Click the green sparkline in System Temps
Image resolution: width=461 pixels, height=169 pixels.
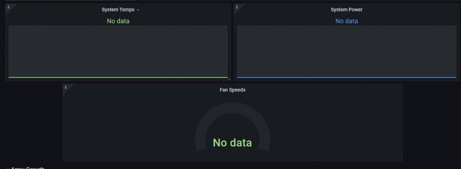pyautogui.click(x=118, y=77)
